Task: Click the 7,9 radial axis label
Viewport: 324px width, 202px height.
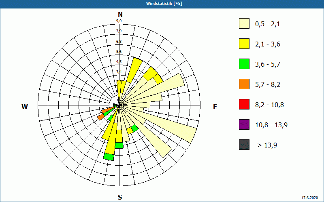Action: [119, 31]
